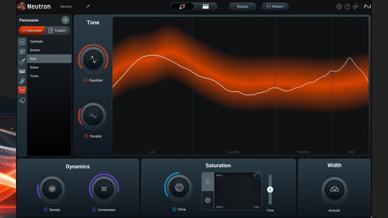This screenshot has height=218, width=388.
Task: Click the Tone slider handle
Action: pyautogui.click(x=270, y=189)
